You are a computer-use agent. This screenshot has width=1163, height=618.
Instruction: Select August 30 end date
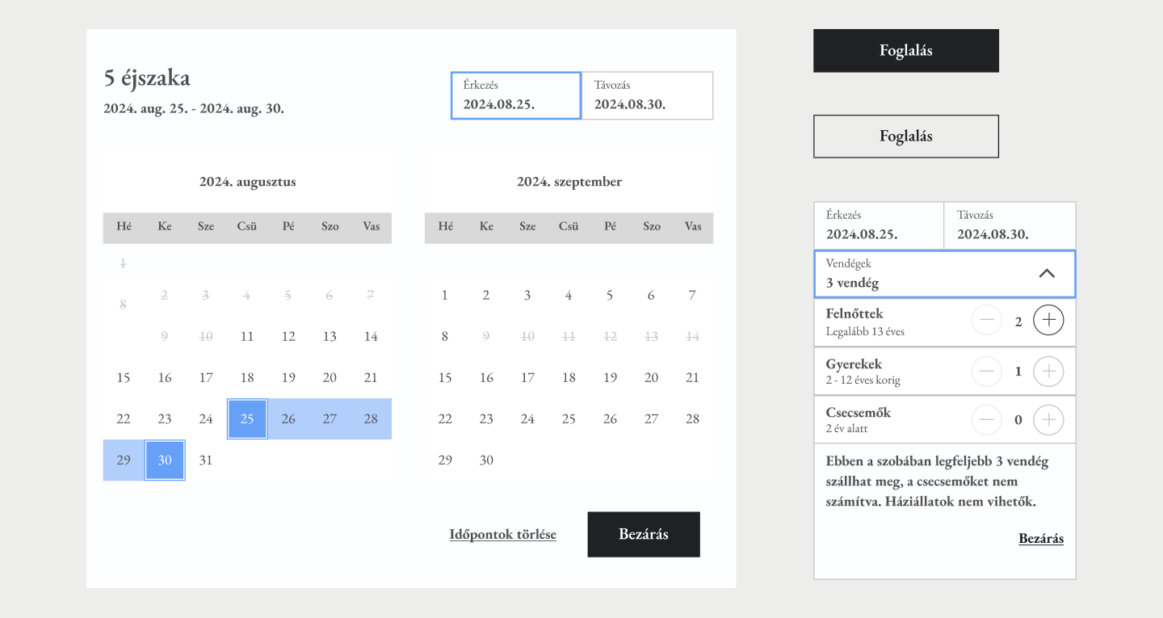click(x=165, y=460)
